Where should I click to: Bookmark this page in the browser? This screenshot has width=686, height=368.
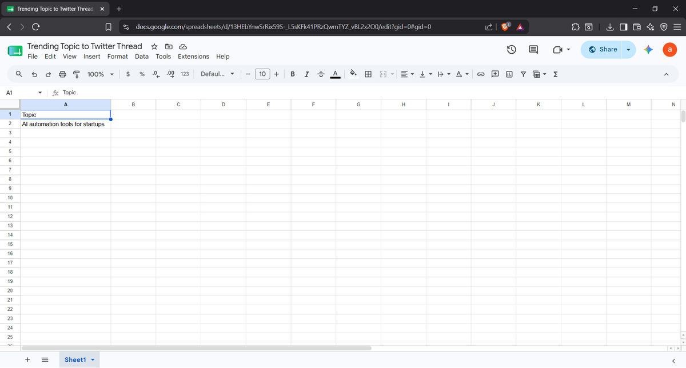[108, 26]
